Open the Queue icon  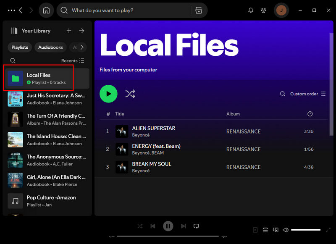[265, 230]
